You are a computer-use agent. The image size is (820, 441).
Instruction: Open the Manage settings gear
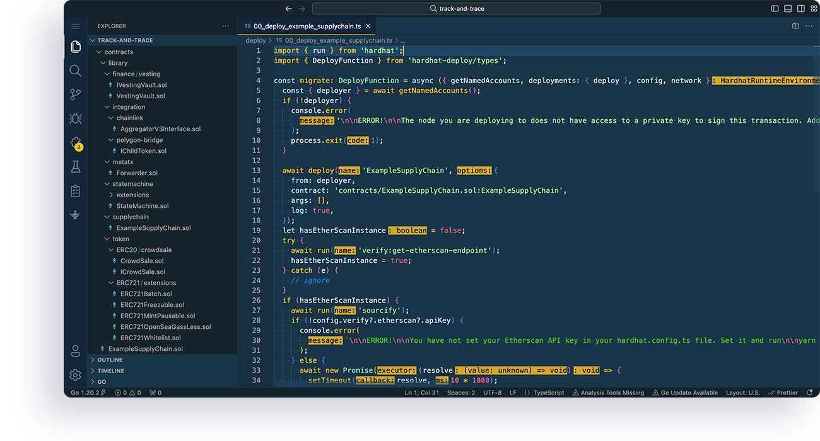point(75,375)
